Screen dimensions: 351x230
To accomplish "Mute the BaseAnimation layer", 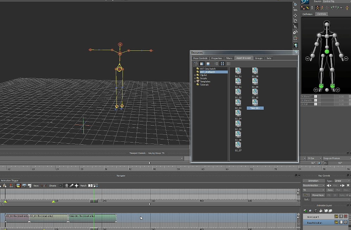I will pyautogui.click(x=345, y=222).
